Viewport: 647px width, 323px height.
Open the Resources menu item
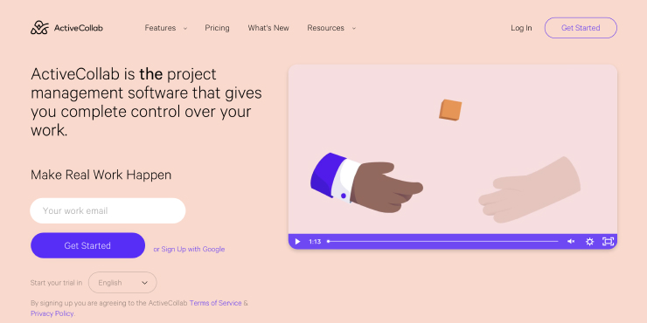point(325,28)
